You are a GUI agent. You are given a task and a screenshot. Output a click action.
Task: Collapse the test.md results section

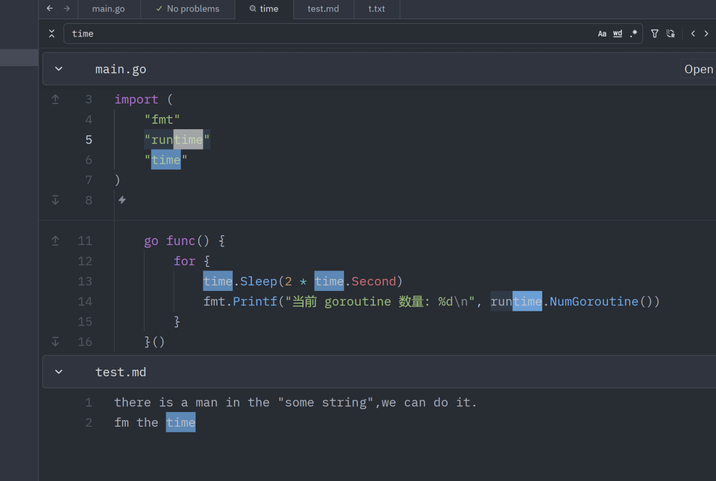(x=58, y=372)
